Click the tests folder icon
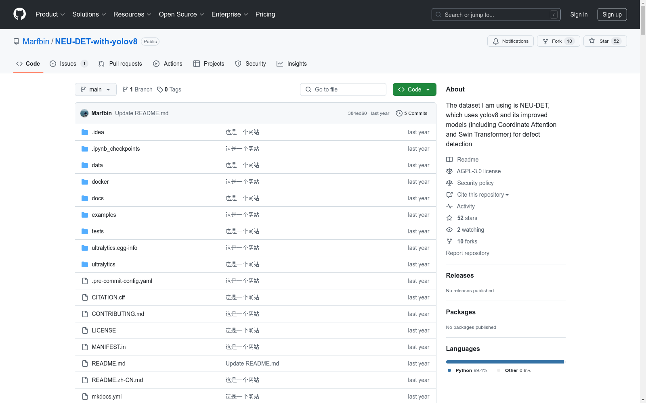The width and height of the screenshot is (646, 403). [x=85, y=231]
